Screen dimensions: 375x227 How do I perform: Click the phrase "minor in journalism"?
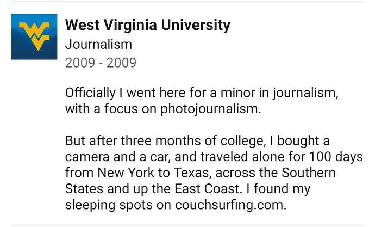(279, 93)
